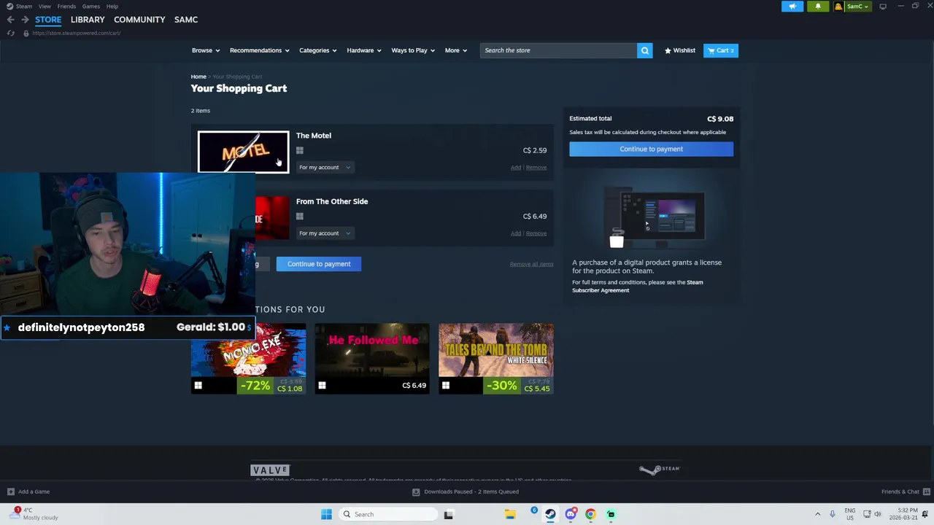Expand the SamC account dropdown

(x=857, y=7)
